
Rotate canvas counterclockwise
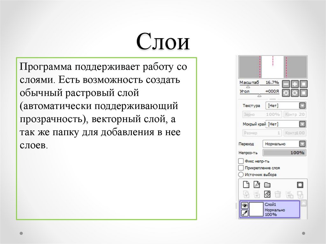tap(286, 93)
